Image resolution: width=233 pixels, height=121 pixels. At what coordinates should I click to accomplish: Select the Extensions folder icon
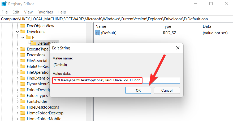pos(23,55)
